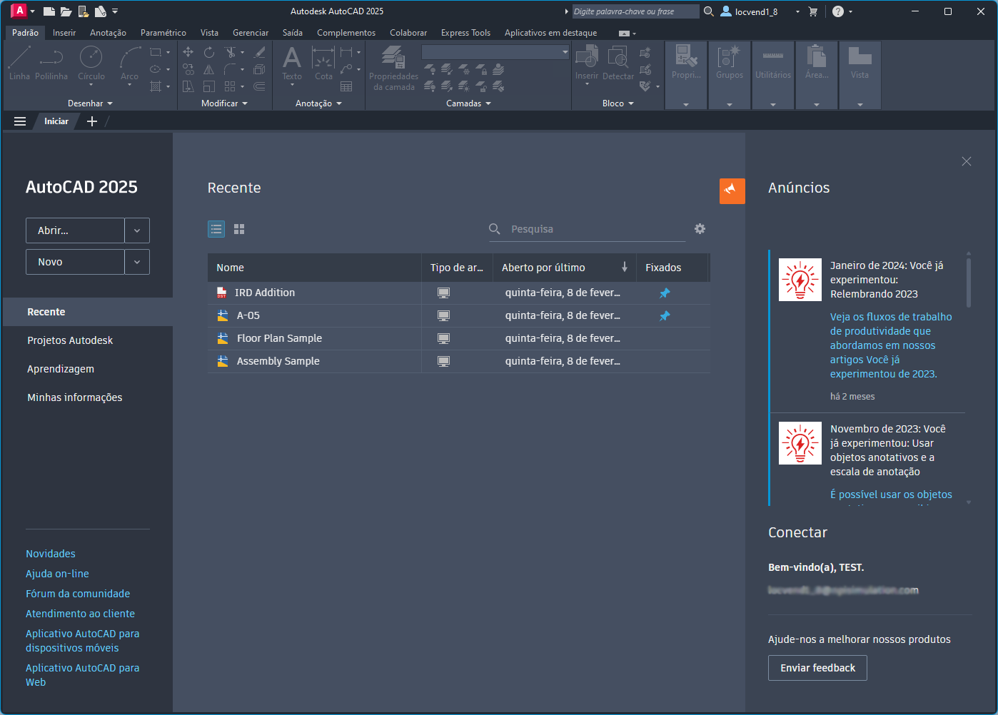
Task: Click the Pesquisa search field
Action: pyautogui.click(x=587, y=229)
